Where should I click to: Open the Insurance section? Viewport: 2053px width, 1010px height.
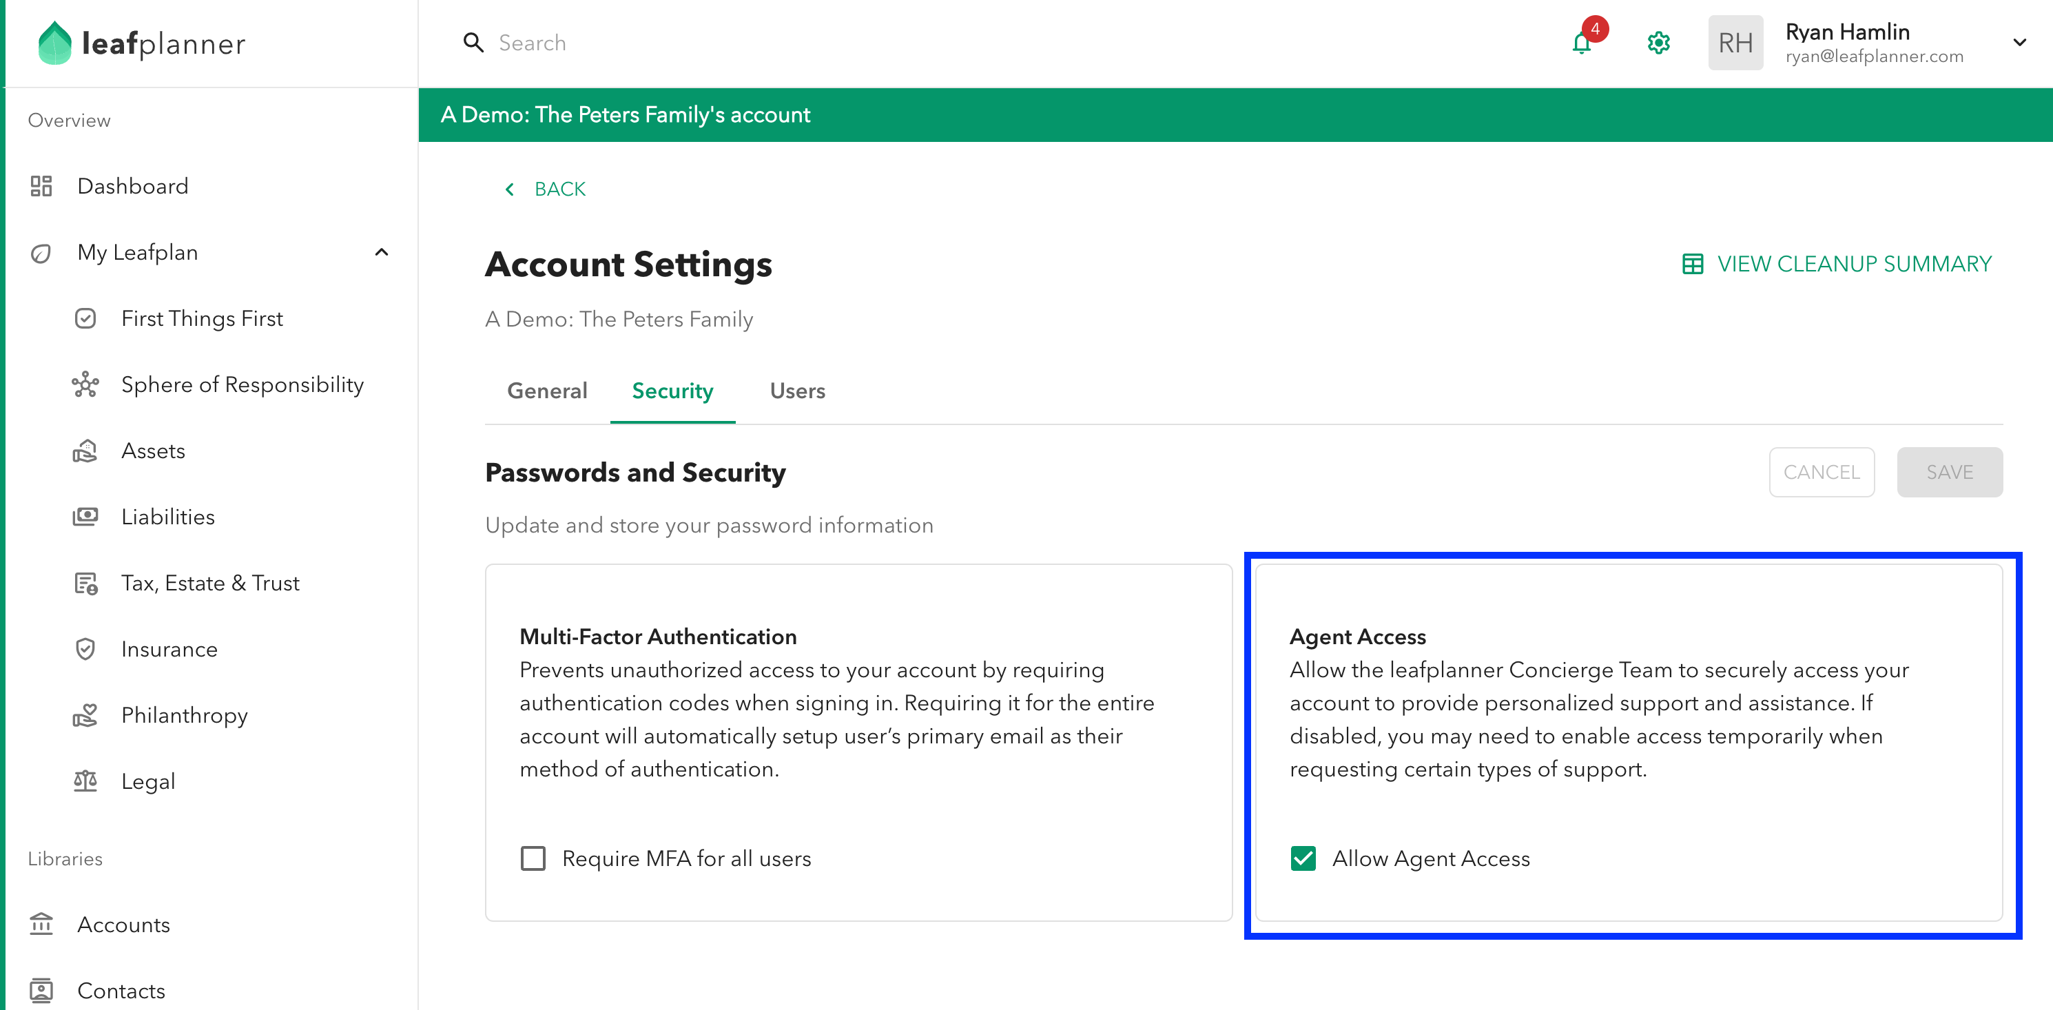coord(169,650)
